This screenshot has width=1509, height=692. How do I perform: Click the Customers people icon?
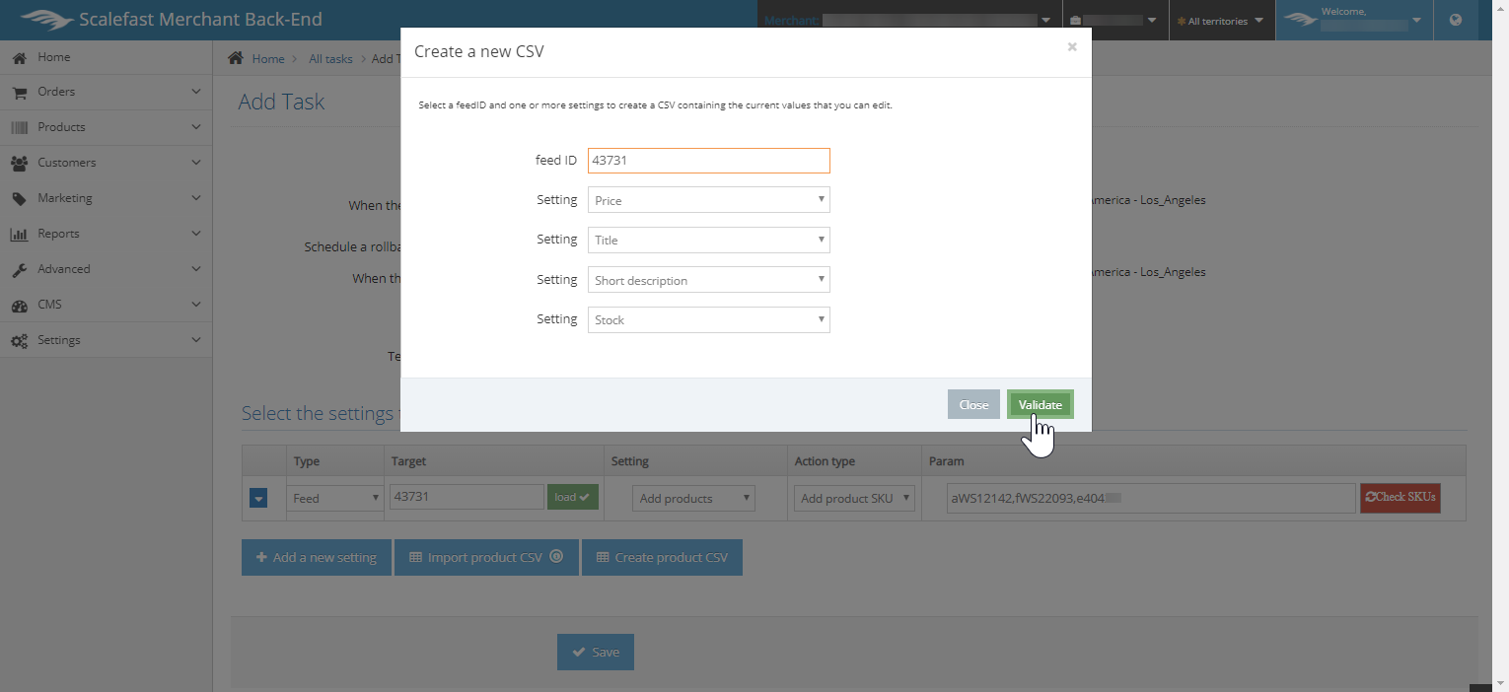(x=19, y=164)
